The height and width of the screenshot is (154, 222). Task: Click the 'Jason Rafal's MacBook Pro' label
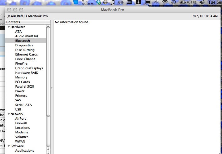(x=28, y=16)
